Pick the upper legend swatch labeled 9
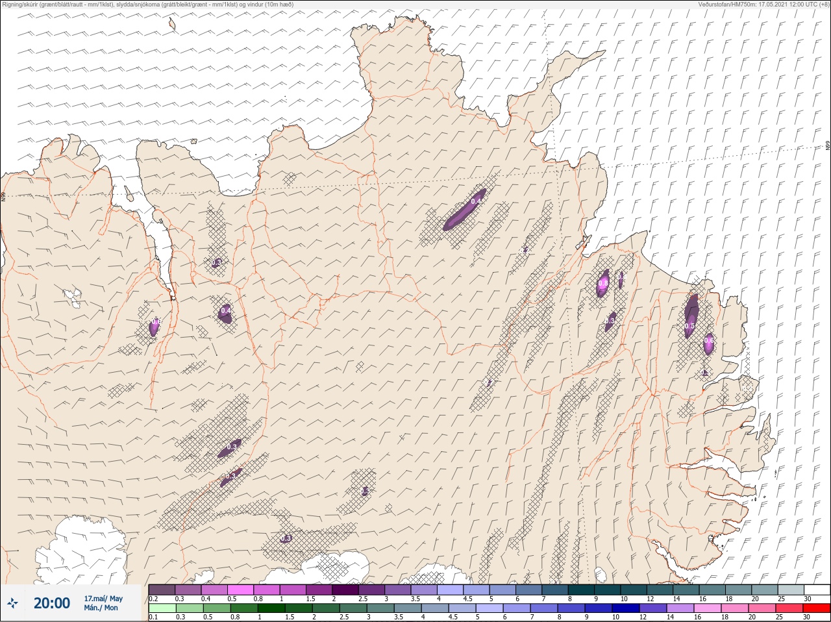 click(x=607, y=590)
